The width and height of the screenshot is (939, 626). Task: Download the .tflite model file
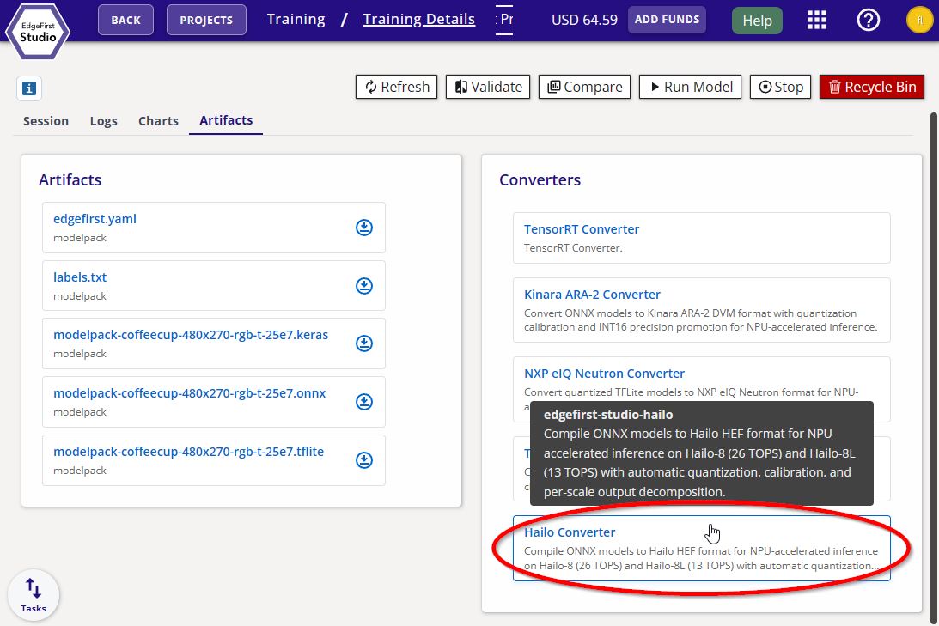[364, 459]
